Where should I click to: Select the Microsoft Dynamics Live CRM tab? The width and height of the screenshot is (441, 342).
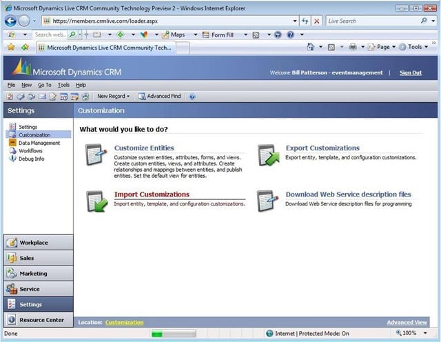(x=105, y=48)
